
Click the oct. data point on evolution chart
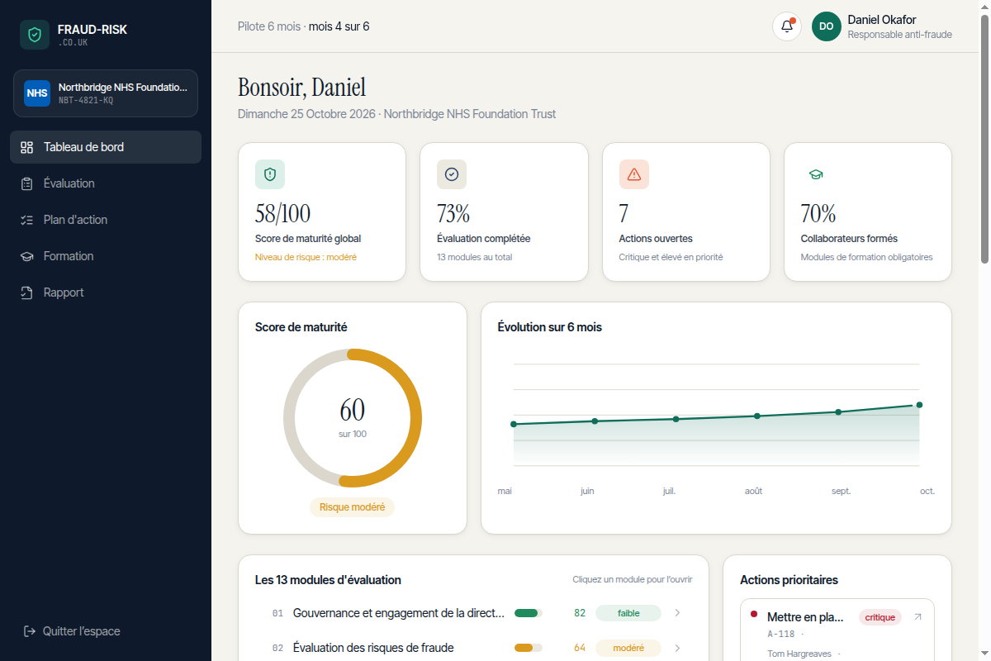click(919, 405)
